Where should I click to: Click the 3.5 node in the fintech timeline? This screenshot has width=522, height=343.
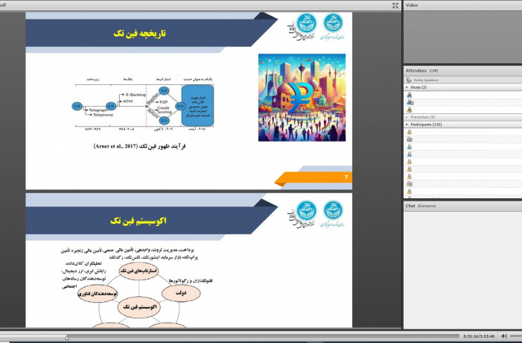(164, 121)
